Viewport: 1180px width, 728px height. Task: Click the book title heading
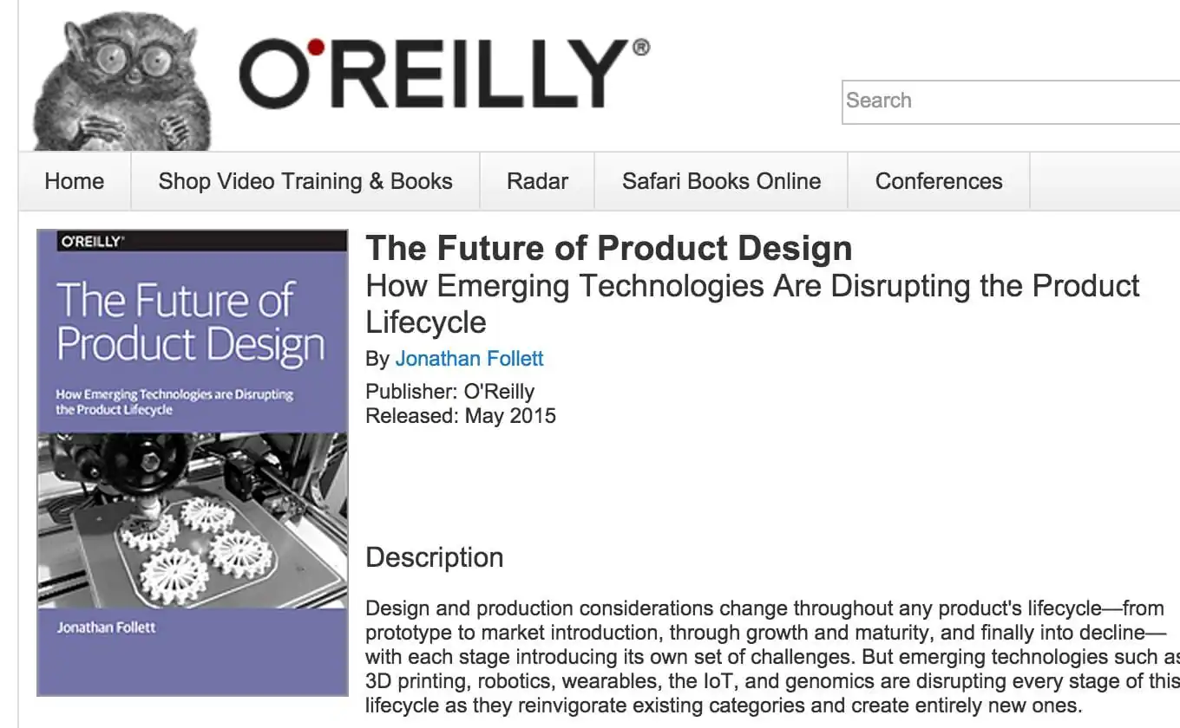pos(607,249)
